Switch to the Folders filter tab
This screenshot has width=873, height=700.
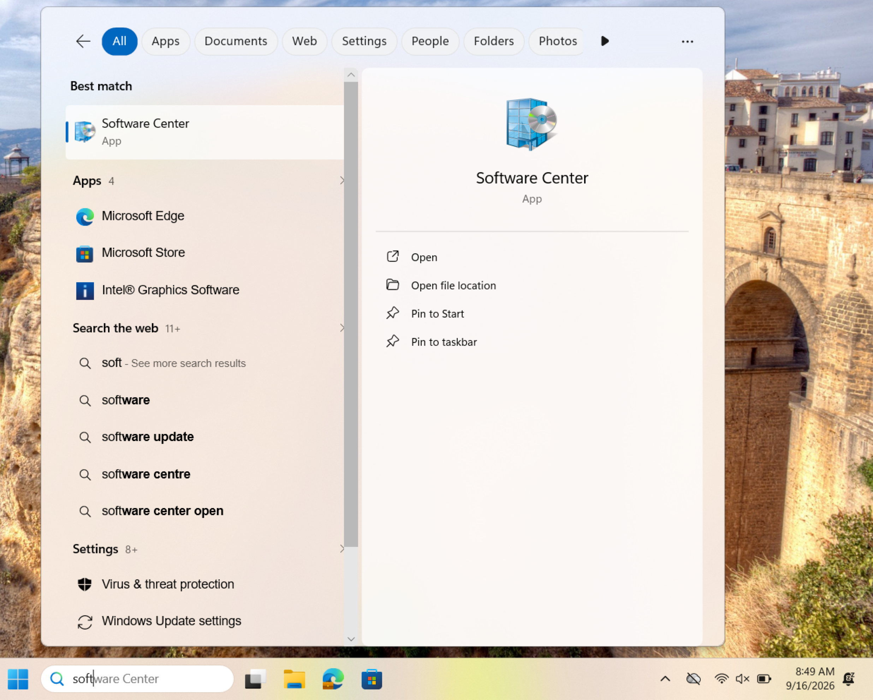click(x=494, y=41)
